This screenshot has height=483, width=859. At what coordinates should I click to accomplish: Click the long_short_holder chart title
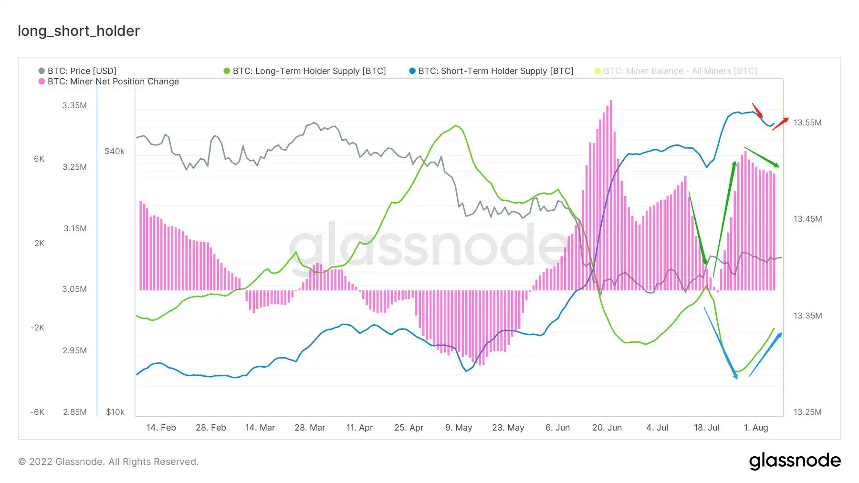pyautogui.click(x=79, y=31)
